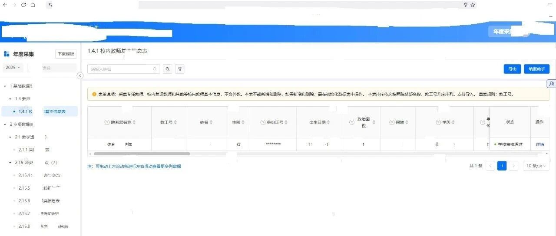Sort by 学历 column arrows
The width and height of the screenshot is (556, 236).
453,122
